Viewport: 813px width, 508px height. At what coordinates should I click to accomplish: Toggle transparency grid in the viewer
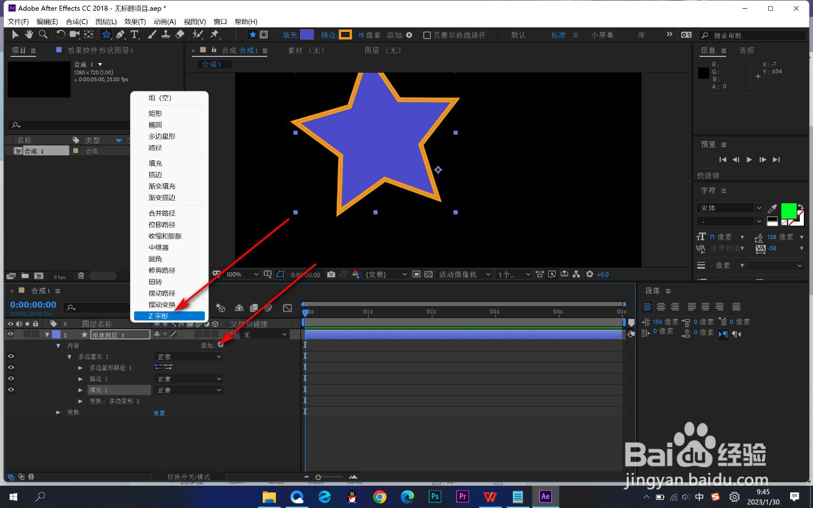click(428, 274)
